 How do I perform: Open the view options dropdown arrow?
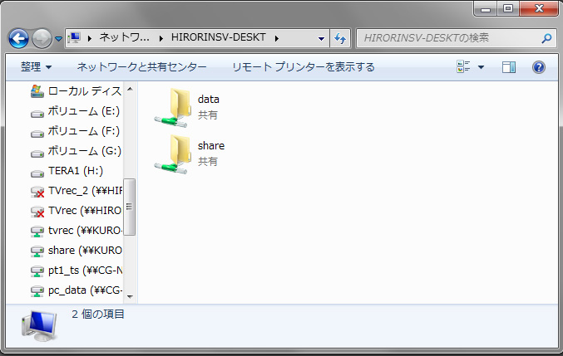click(x=482, y=67)
